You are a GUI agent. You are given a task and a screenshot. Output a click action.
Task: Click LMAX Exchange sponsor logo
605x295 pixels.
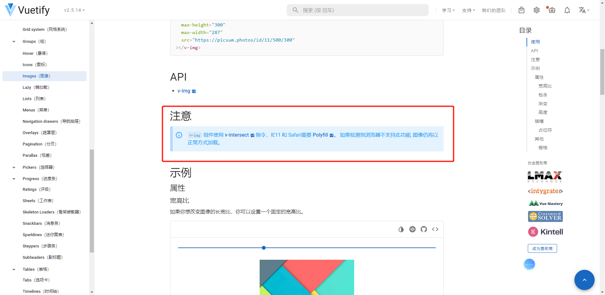pos(545,177)
